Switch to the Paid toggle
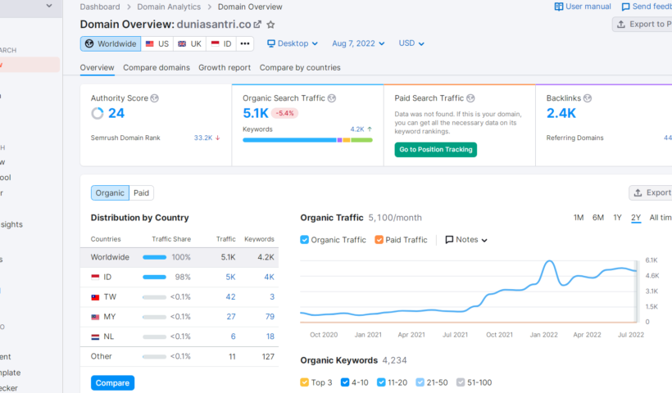 [142, 192]
